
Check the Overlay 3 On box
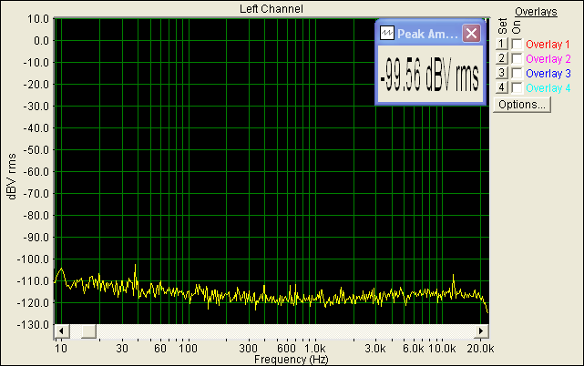click(517, 74)
